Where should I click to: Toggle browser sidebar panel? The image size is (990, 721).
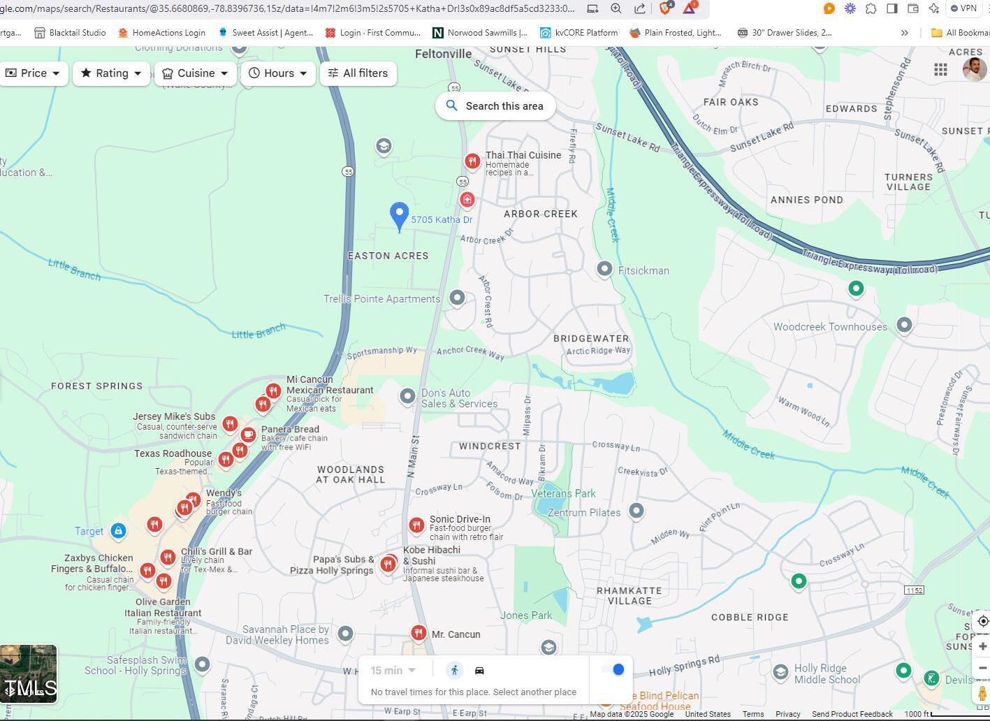(892, 8)
